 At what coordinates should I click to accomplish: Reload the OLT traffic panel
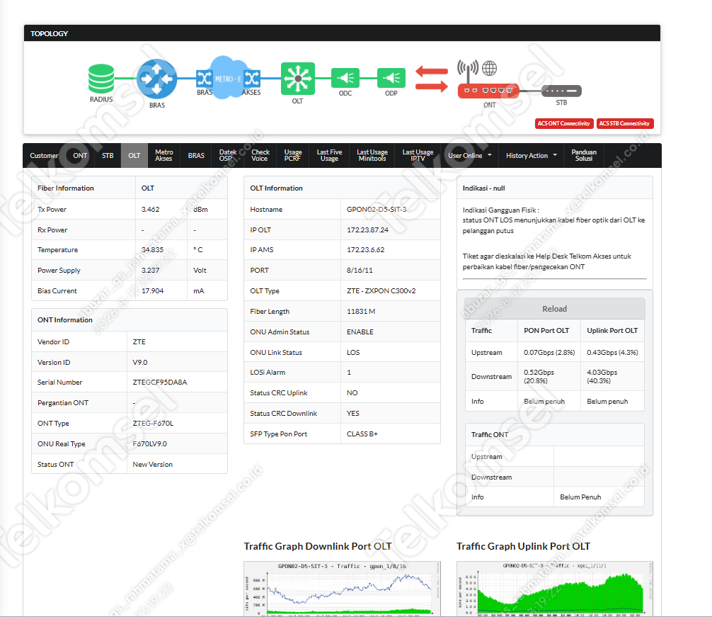(554, 309)
